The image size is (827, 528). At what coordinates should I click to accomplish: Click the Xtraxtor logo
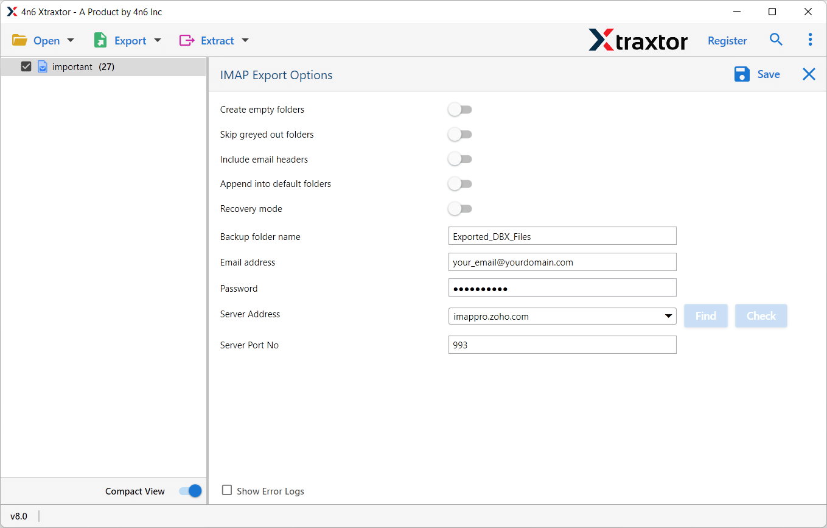click(x=638, y=40)
